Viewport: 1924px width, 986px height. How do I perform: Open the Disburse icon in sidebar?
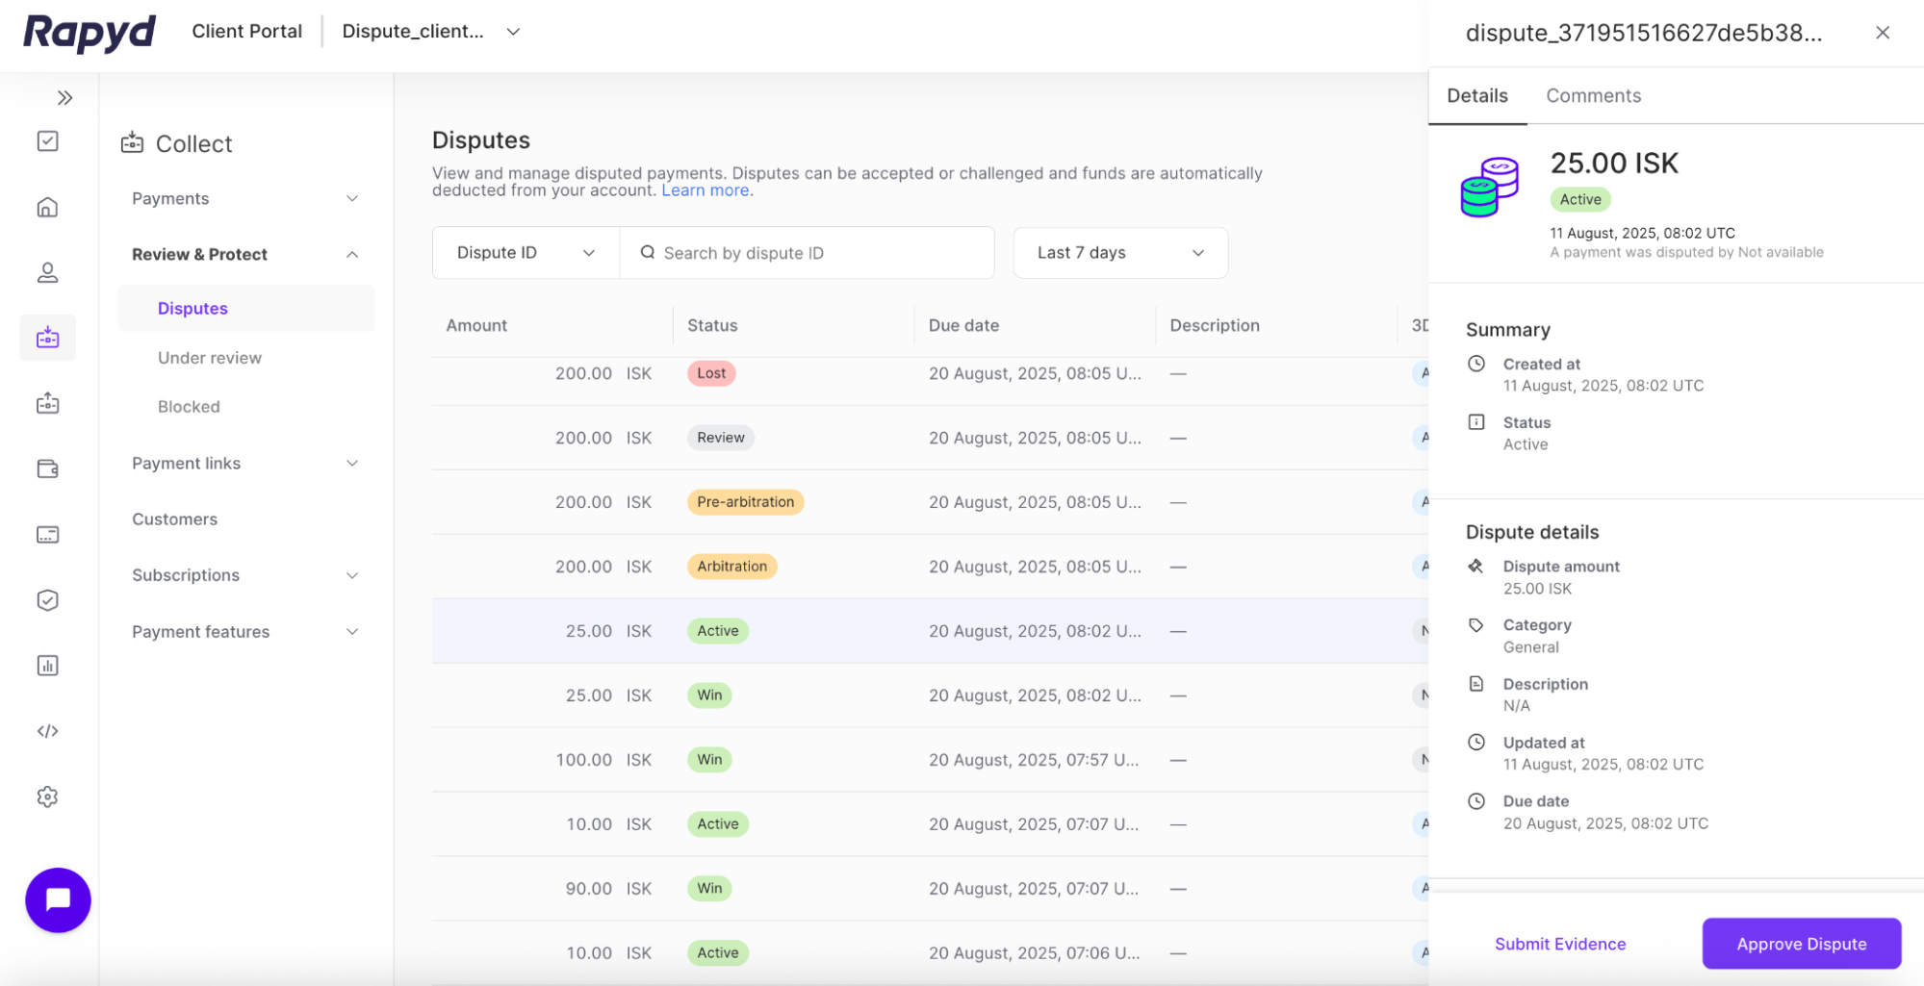(47, 403)
